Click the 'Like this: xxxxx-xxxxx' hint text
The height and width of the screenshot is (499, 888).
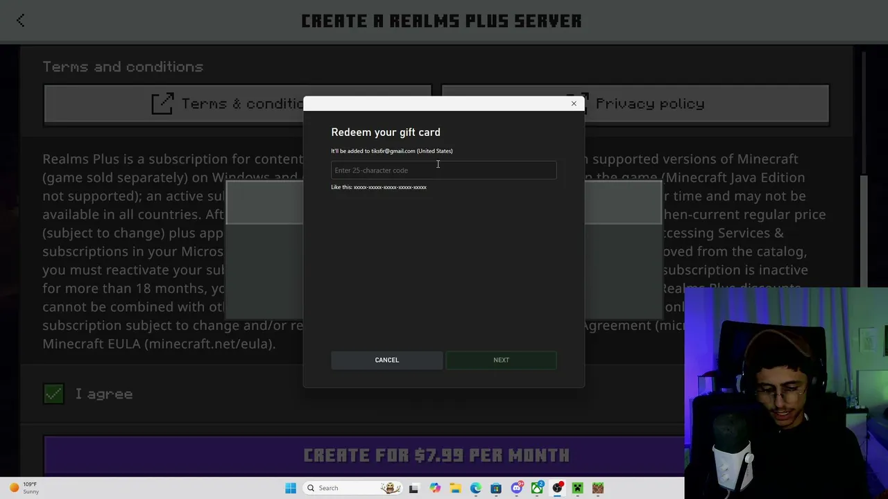point(379,187)
